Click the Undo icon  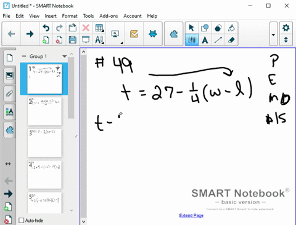coord(46,28)
